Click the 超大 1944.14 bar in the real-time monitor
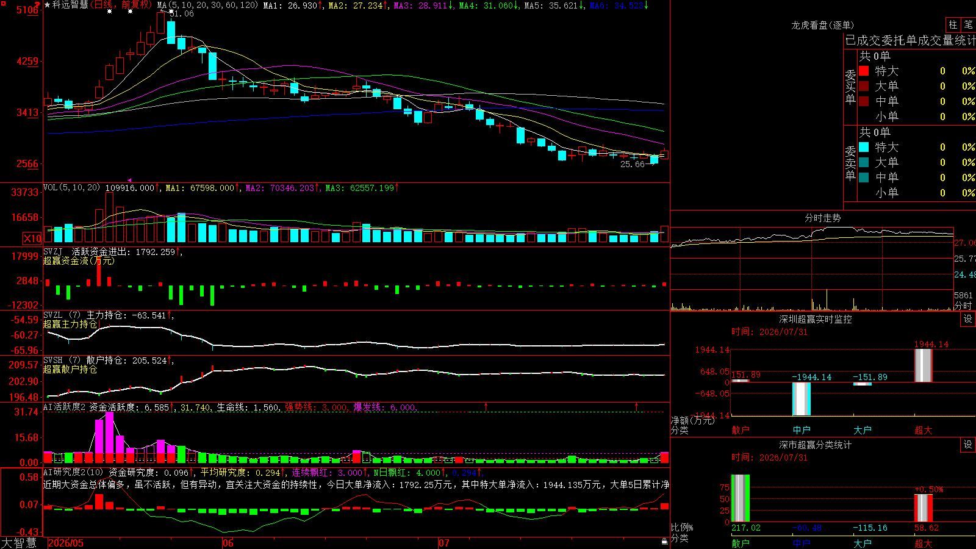Image resolution: width=976 pixels, height=549 pixels. pyautogui.click(x=924, y=365)
